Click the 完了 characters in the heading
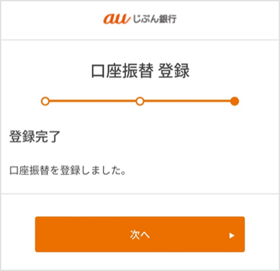The image size is (280, 271). tap(47, 137)
